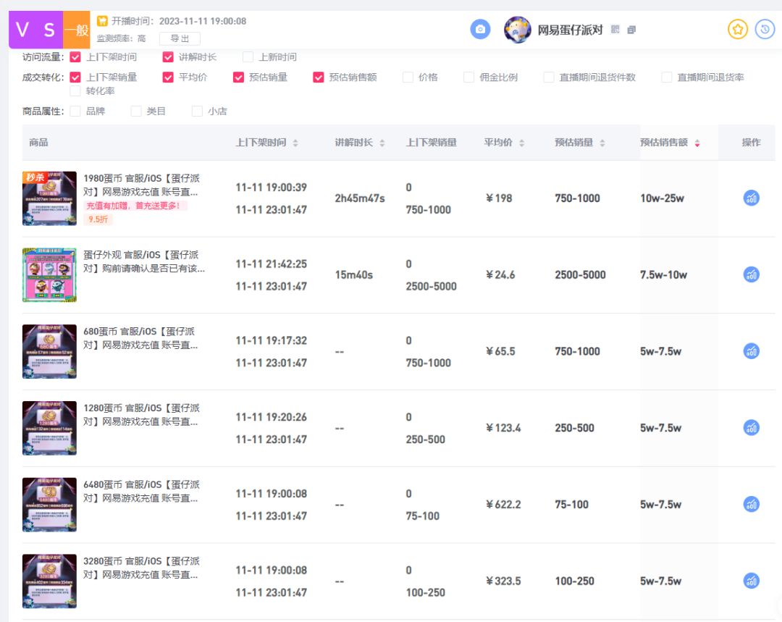Viewport: 782px width, 622px height.
Task: Sort by 预估销量 column arrows
Action: coord(602,143)
